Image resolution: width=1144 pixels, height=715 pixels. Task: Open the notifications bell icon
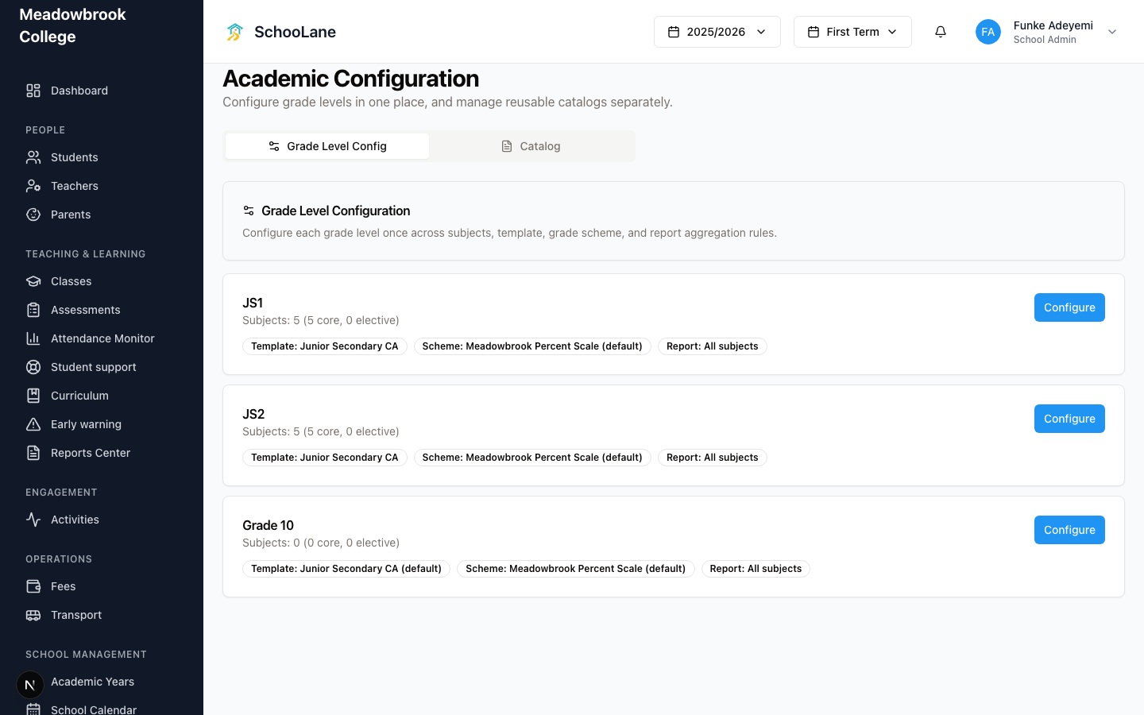point(941,32)
